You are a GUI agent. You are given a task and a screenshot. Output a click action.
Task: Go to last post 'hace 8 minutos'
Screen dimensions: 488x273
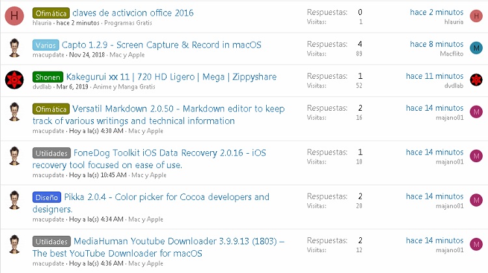(437, 44)
